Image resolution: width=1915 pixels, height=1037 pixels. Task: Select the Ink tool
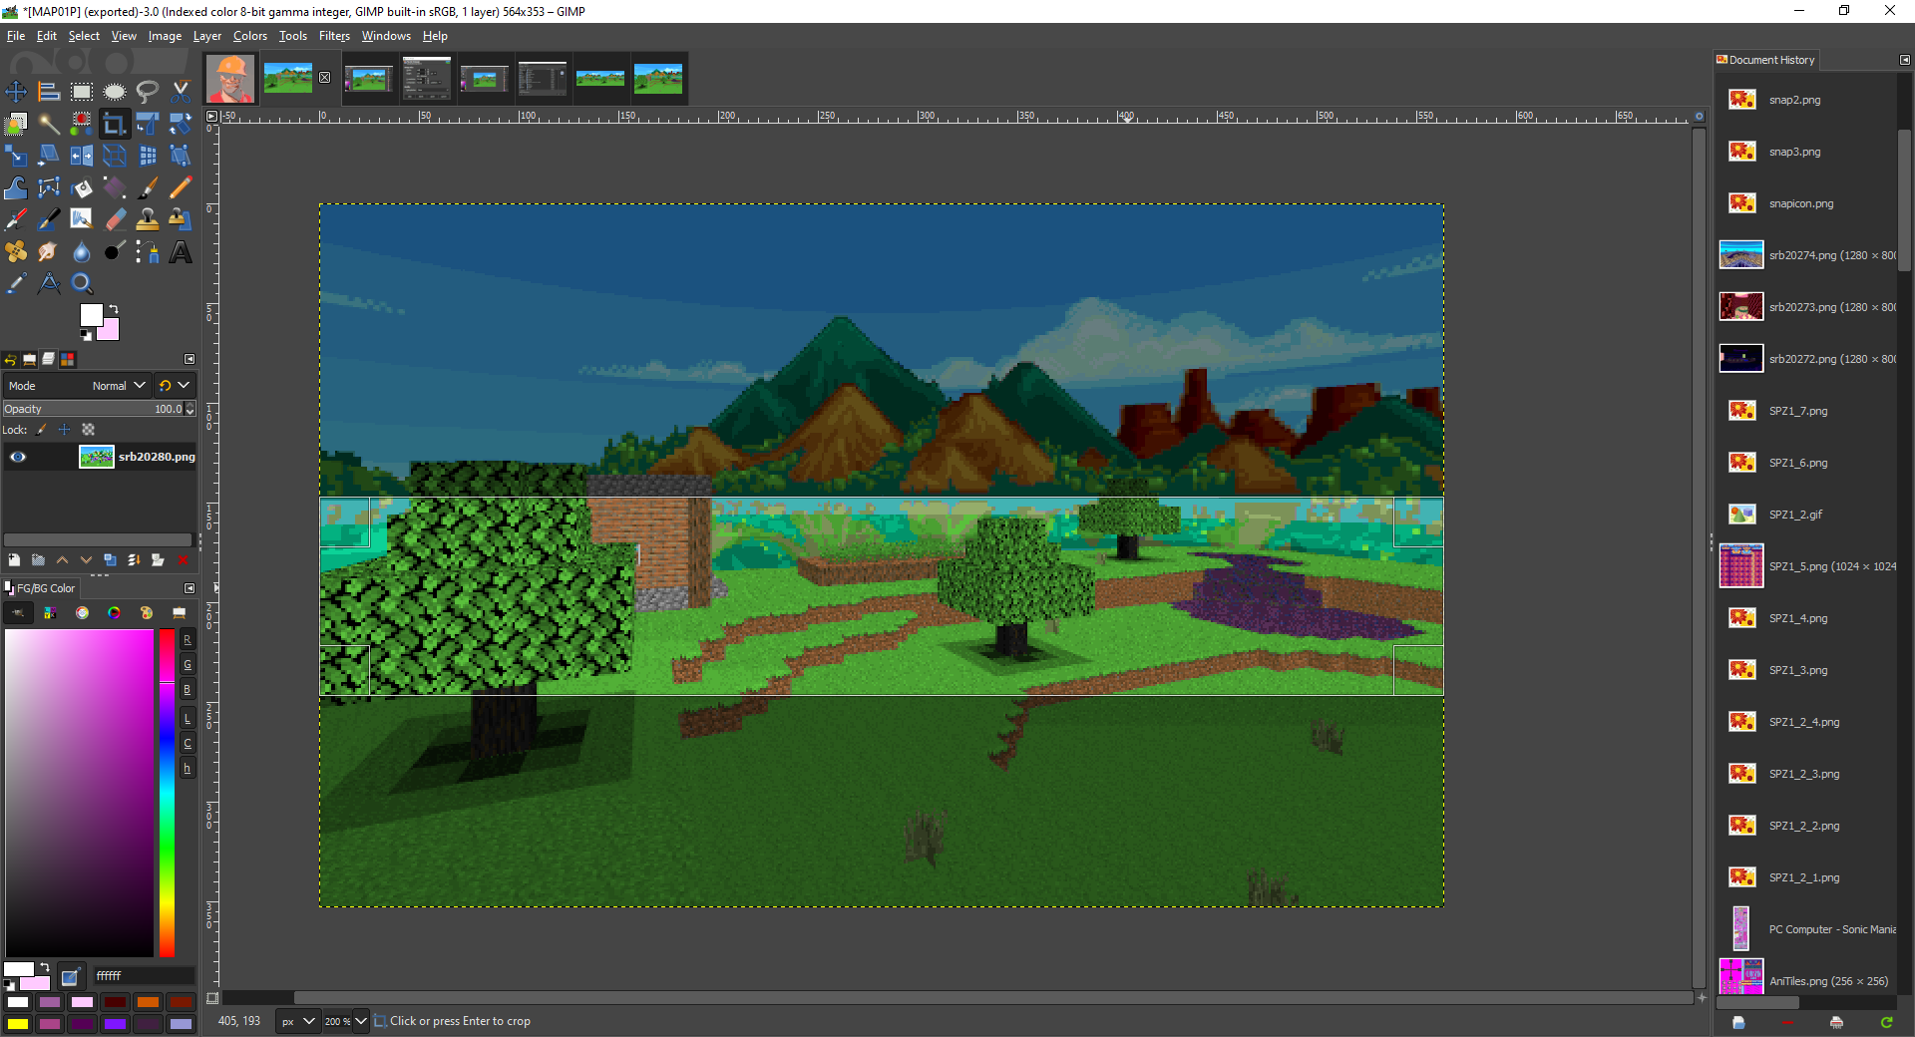49,219
